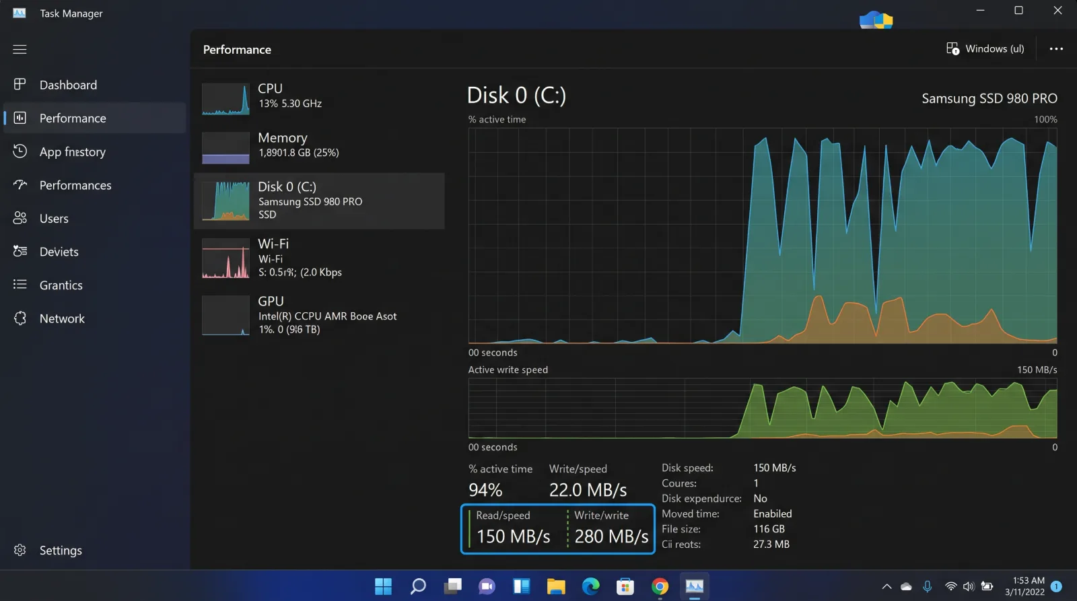
Task: Click the Users sidebar icon
Action: [x=20, y=218]
